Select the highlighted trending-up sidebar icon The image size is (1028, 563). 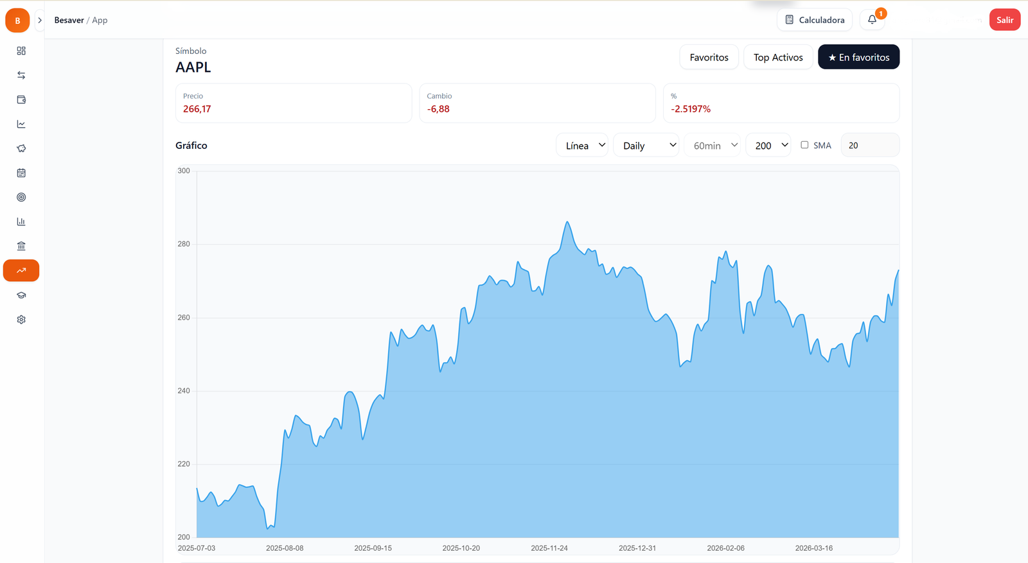click(21, 270)
